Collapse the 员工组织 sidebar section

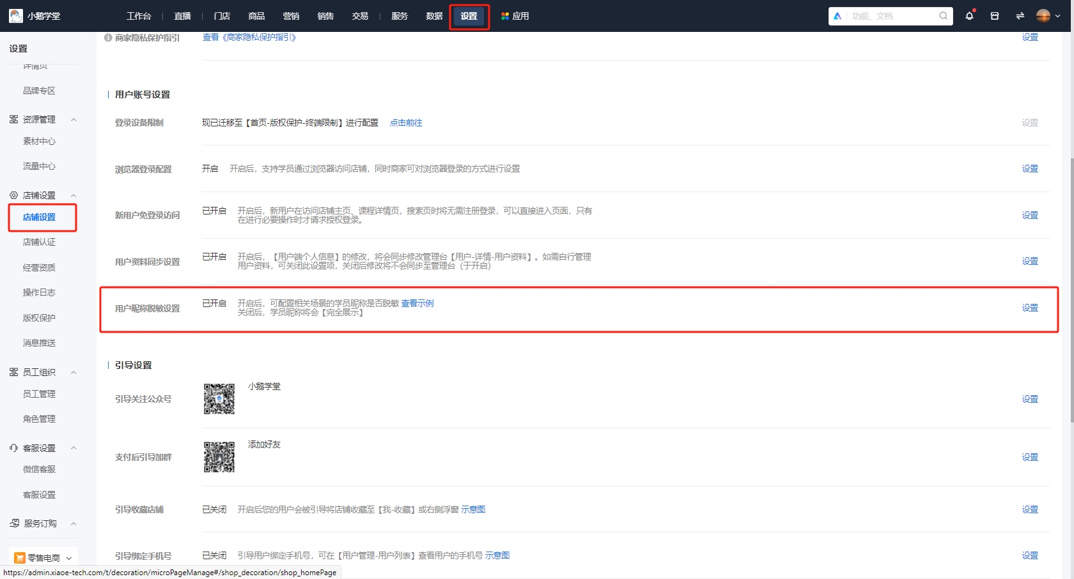(73, 372)
